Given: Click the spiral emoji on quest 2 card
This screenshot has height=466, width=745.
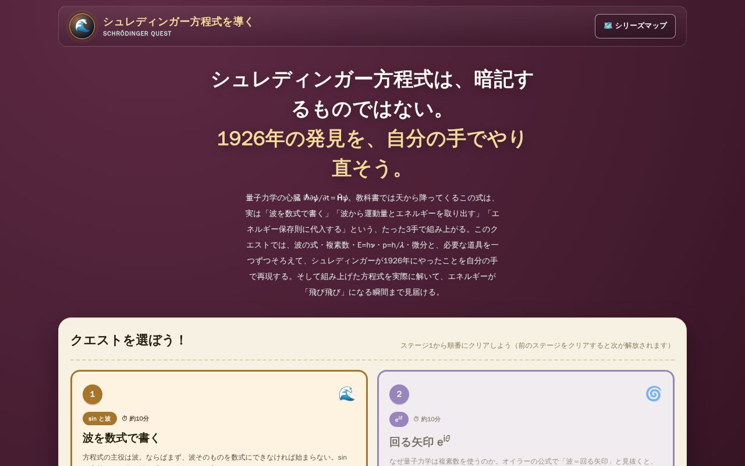Looking at the screenshot, I should coord(654,394).
